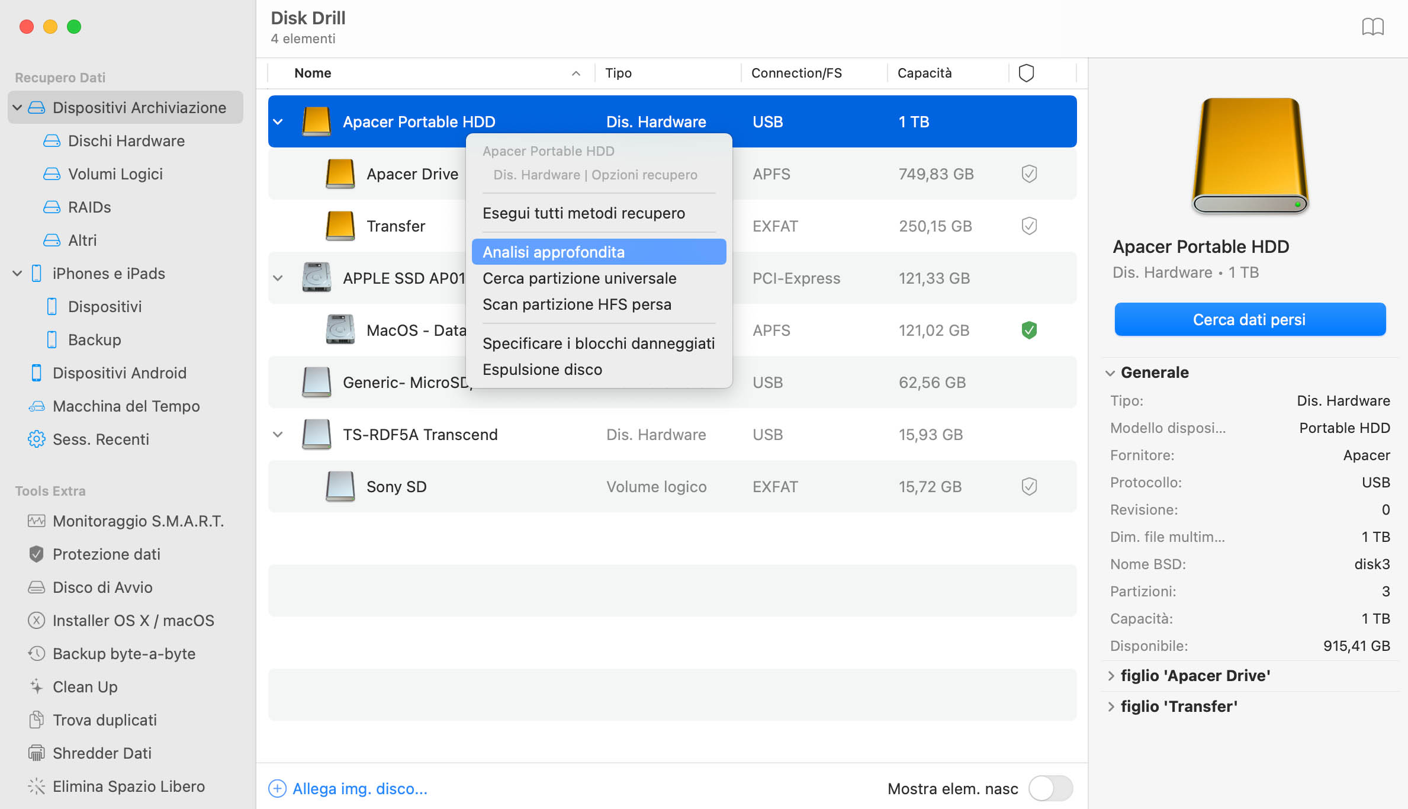Collapse Apacer Portable HDD row
Image resolution: width=1408 pixels, height=809 pixels.
278,122
